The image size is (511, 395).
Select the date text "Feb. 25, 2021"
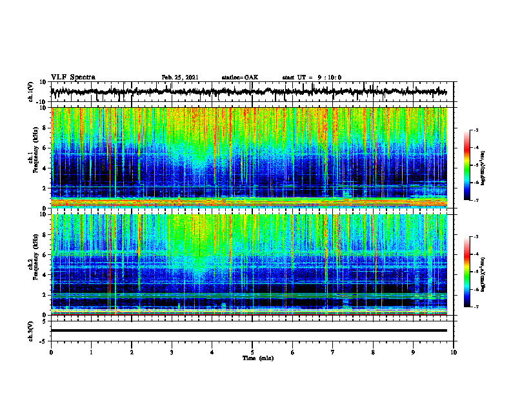pos(180,77)
